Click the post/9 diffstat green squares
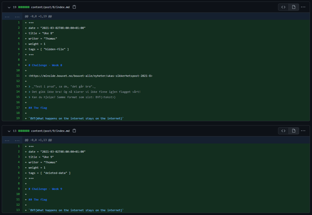 [x=24, y=131]
